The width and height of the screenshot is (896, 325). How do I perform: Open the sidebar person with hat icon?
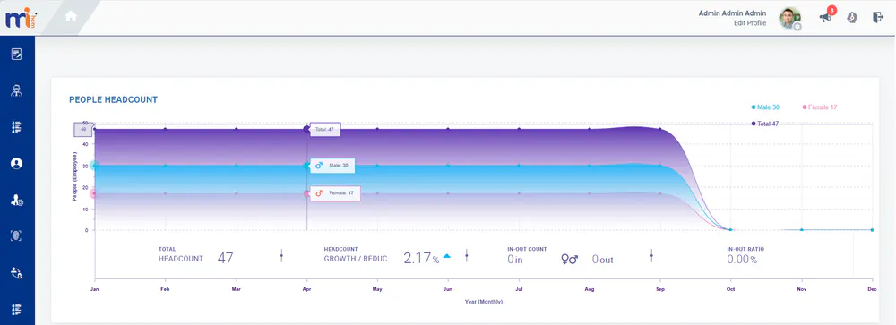click(x=16, y=90)
